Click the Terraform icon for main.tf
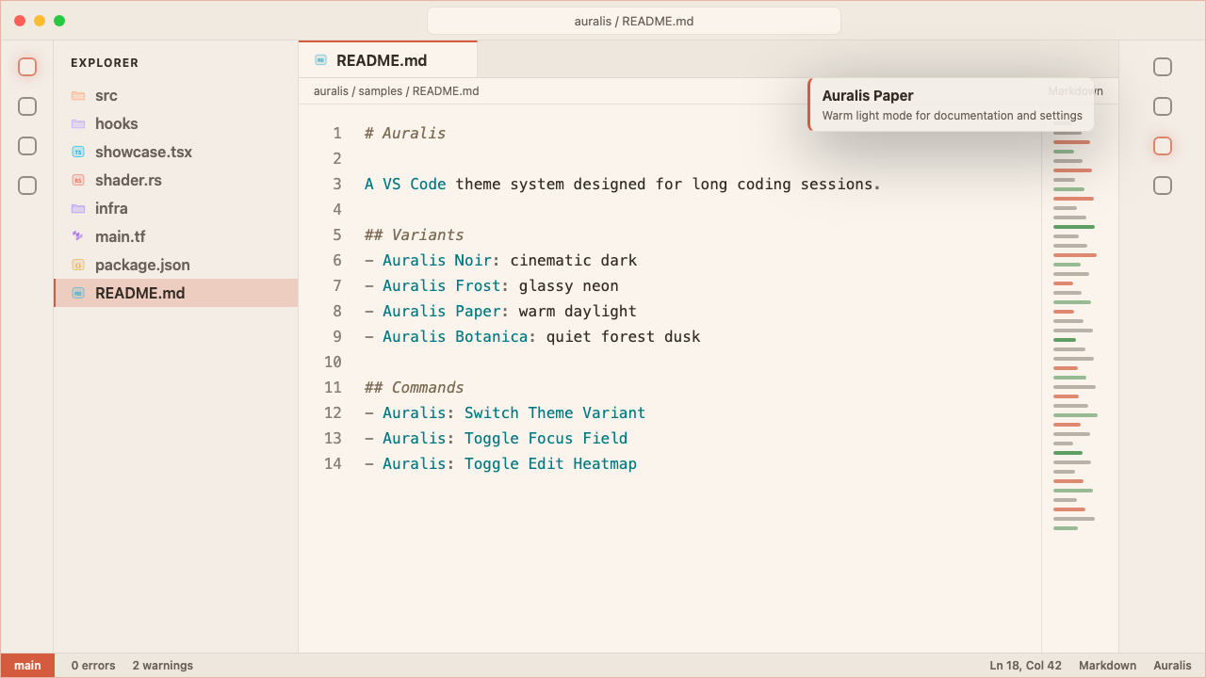Viewport: 1206px width, 678px height. coord(78,236)
